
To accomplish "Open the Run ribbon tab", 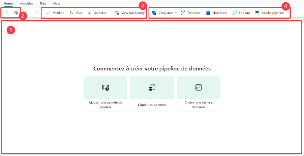I will pos(43,3).
